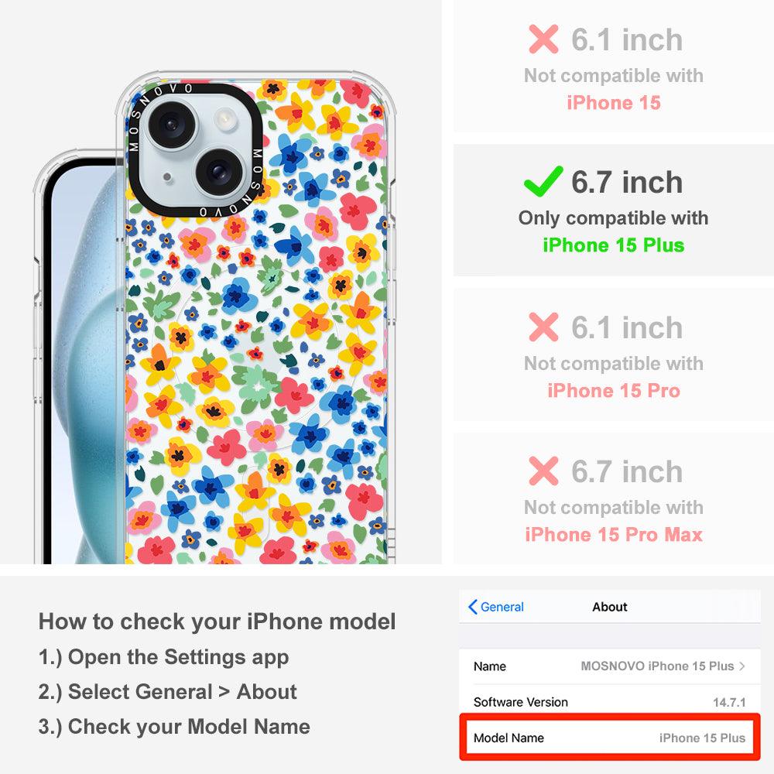This screenshot has width=774, height=774.
Task: Click the General back link
Action: point(495,607)
